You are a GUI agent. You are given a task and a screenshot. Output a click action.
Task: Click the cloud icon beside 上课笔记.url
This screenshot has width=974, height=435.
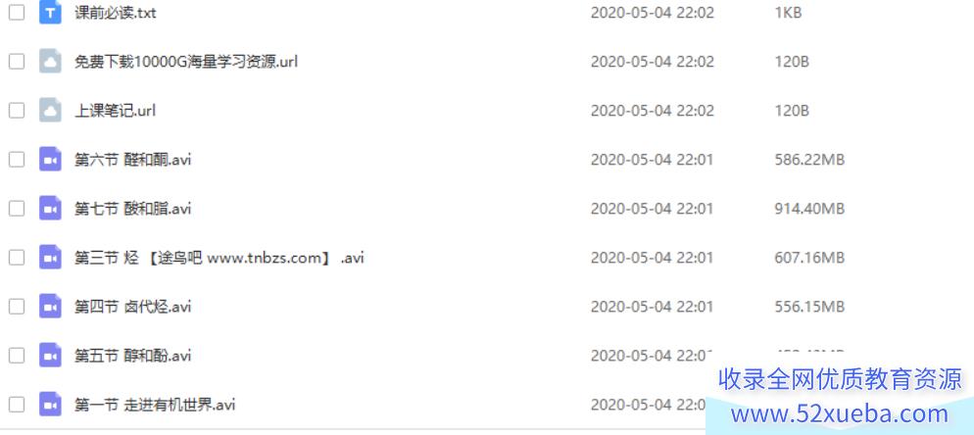coord(50,111)
